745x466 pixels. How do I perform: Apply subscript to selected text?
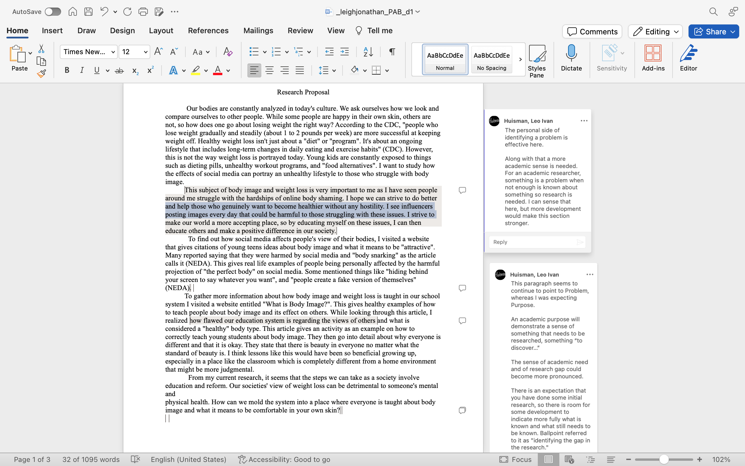coord(134,70)
